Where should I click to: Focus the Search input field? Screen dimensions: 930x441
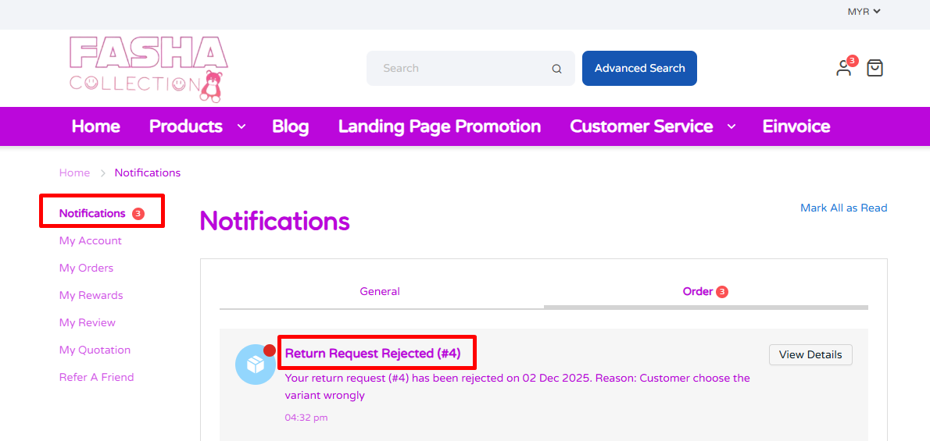[461, 69]
